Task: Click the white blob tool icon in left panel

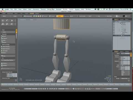Action: tap(12, 21)
